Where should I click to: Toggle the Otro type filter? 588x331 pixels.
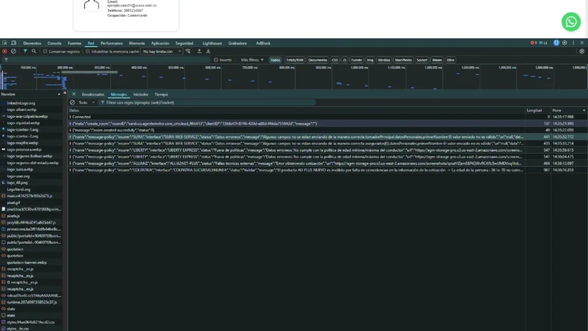[x=450, y=60]
